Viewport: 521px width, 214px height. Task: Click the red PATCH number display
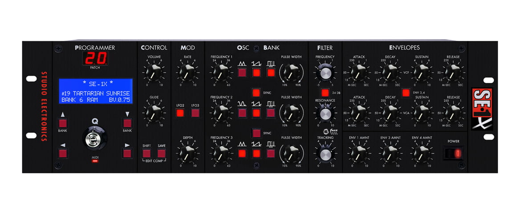tap(95, 58)
